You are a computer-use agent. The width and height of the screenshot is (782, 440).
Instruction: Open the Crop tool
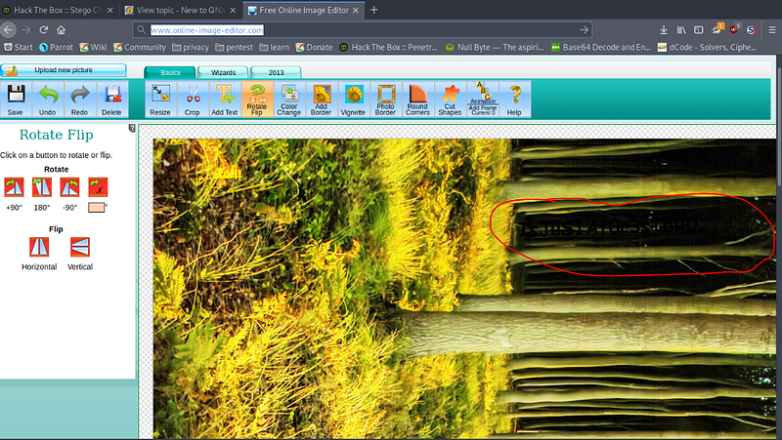(192, 100)
